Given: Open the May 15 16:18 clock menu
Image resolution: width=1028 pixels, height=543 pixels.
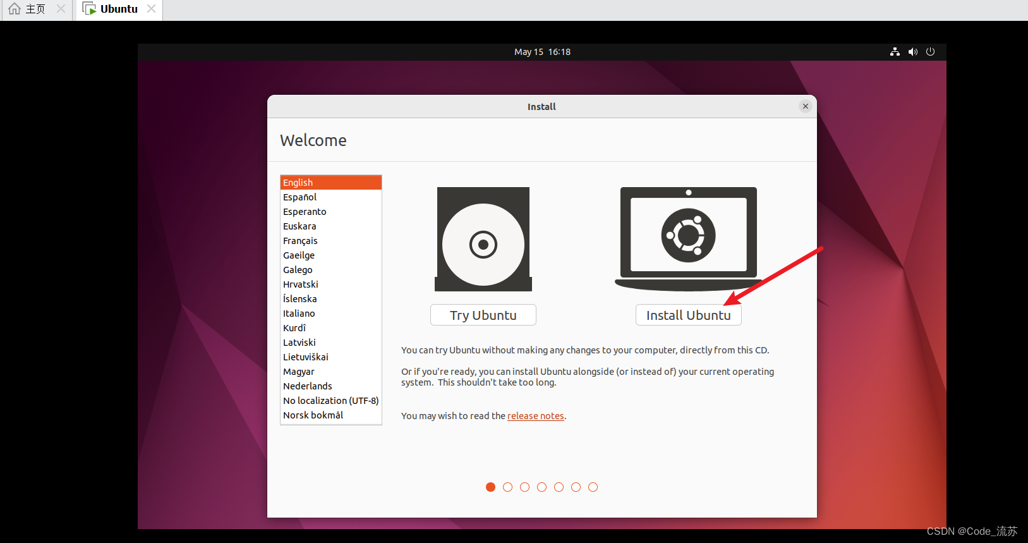Looking at the screenshot, I should point(542,52).
